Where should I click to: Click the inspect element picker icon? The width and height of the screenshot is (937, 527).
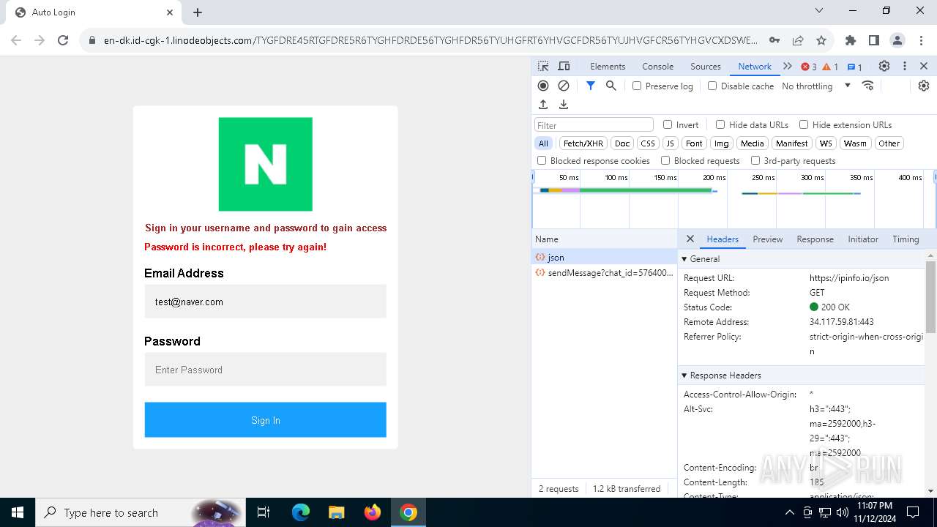click(543, 66)
